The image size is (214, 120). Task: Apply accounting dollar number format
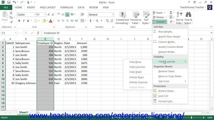pos(91,21)
